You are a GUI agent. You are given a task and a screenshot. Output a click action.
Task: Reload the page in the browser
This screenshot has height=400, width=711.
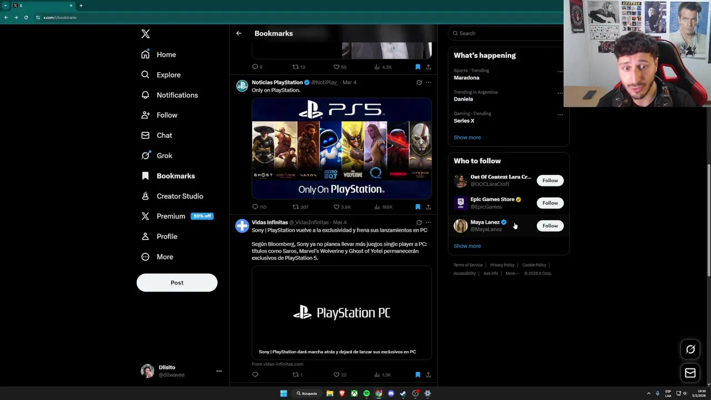[x=26, y=17]
